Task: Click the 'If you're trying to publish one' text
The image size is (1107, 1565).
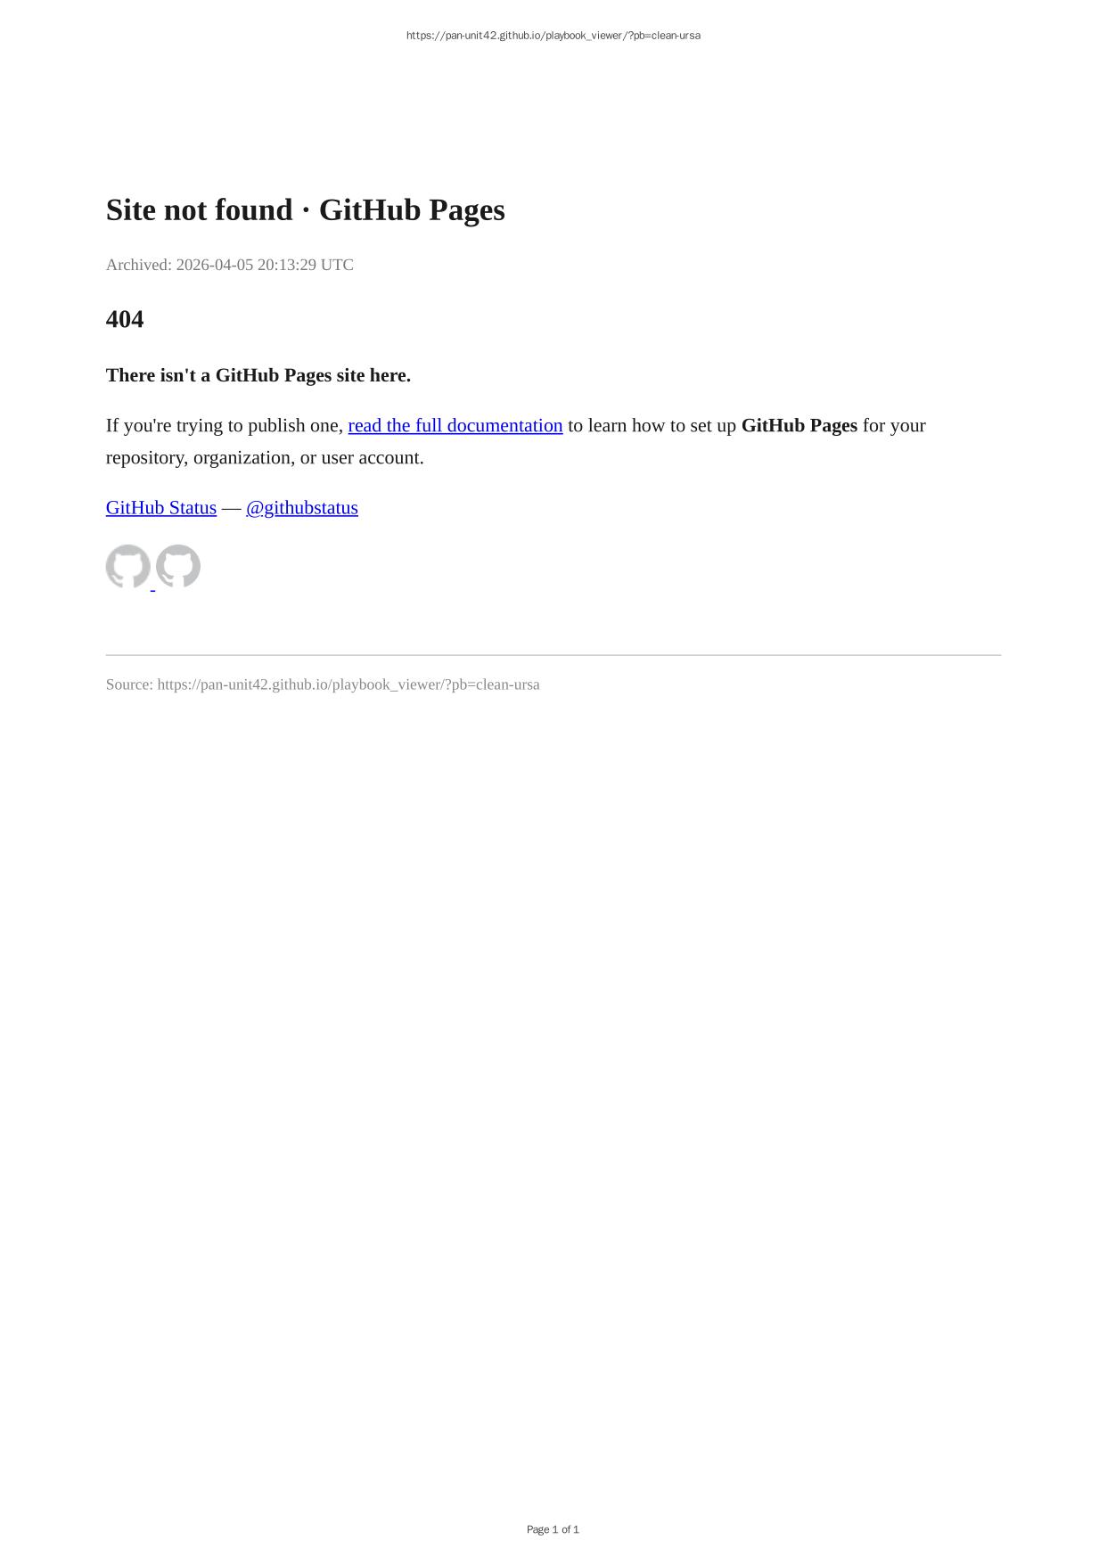Action: [x=225, y=426]
